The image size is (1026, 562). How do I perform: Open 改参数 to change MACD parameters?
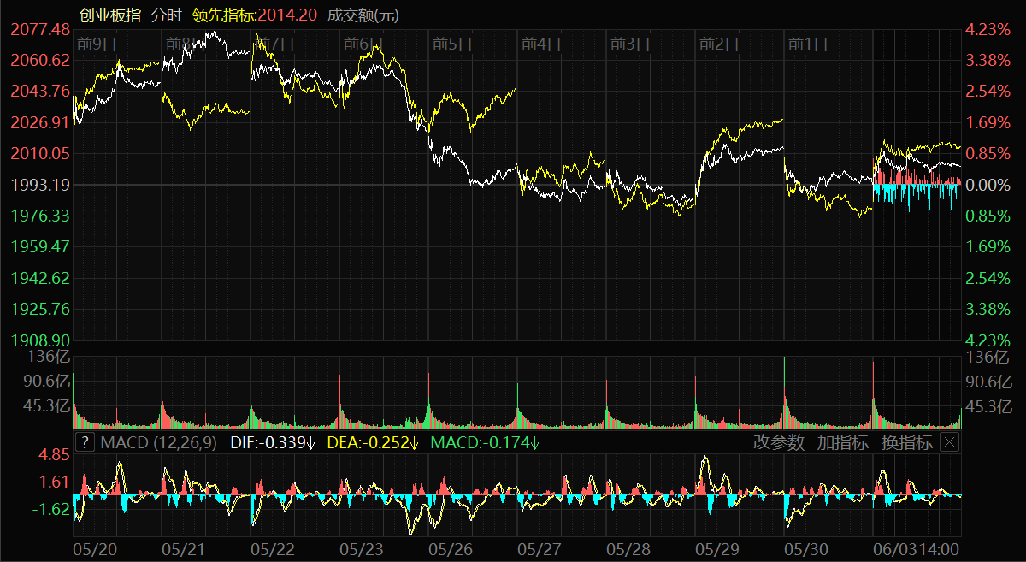[x=779, y=442]
